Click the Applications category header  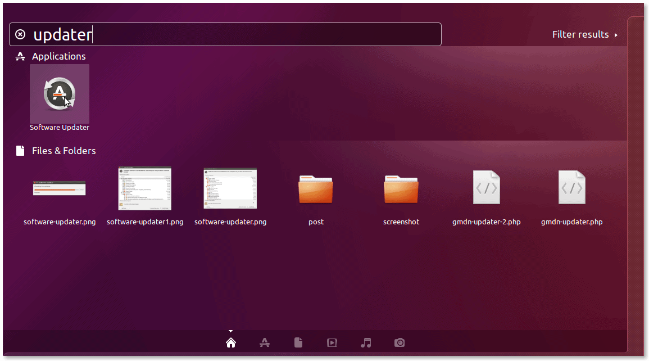point(51,56)
